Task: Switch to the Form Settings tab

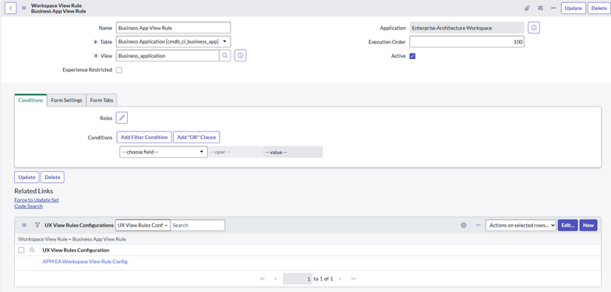Action: [67, 100]
